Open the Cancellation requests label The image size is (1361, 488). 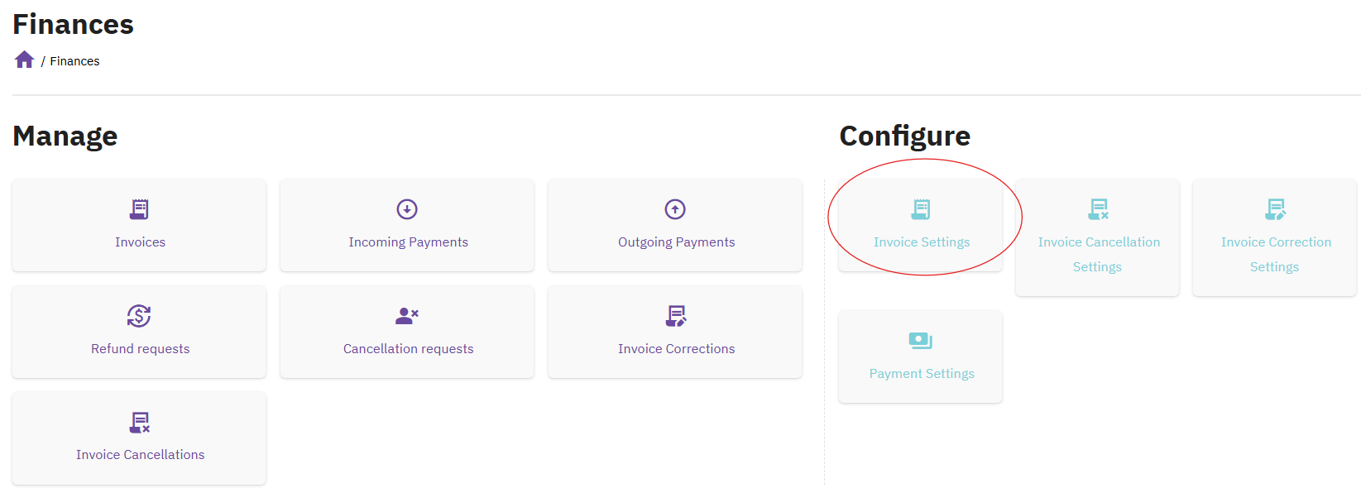point(408,349)
